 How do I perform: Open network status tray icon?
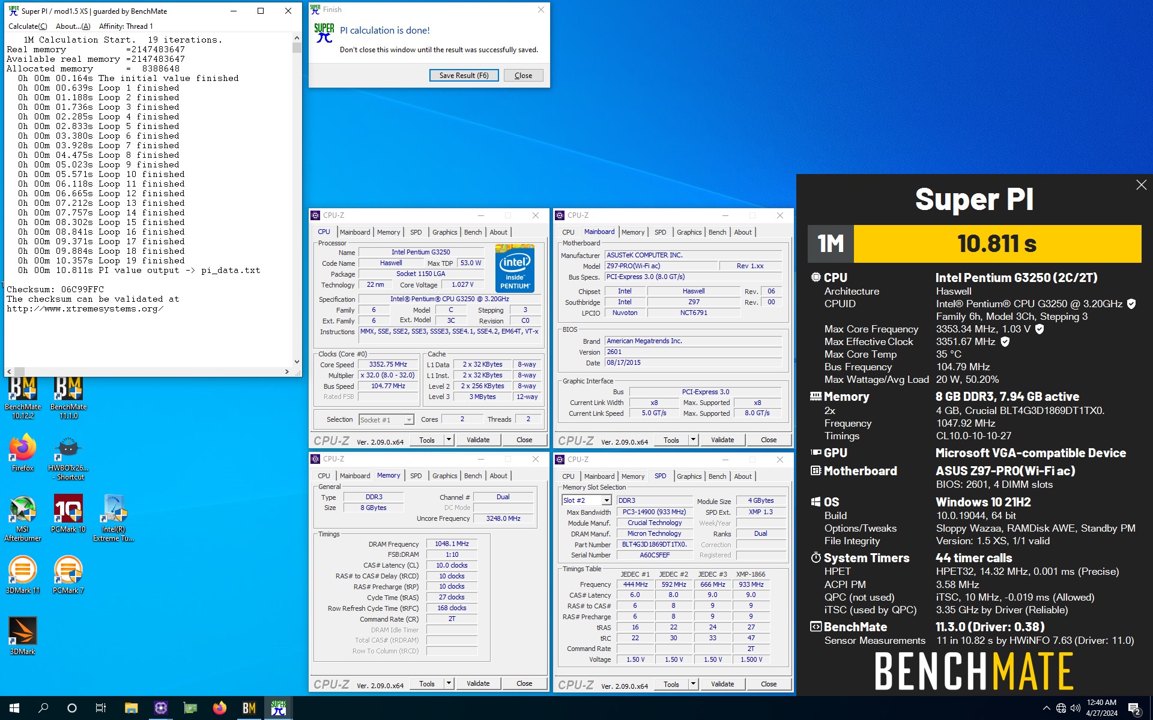point(1061,708)
